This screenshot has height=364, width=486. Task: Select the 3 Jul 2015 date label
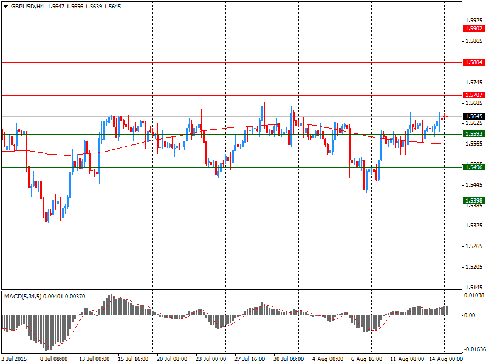pos(14,359)
